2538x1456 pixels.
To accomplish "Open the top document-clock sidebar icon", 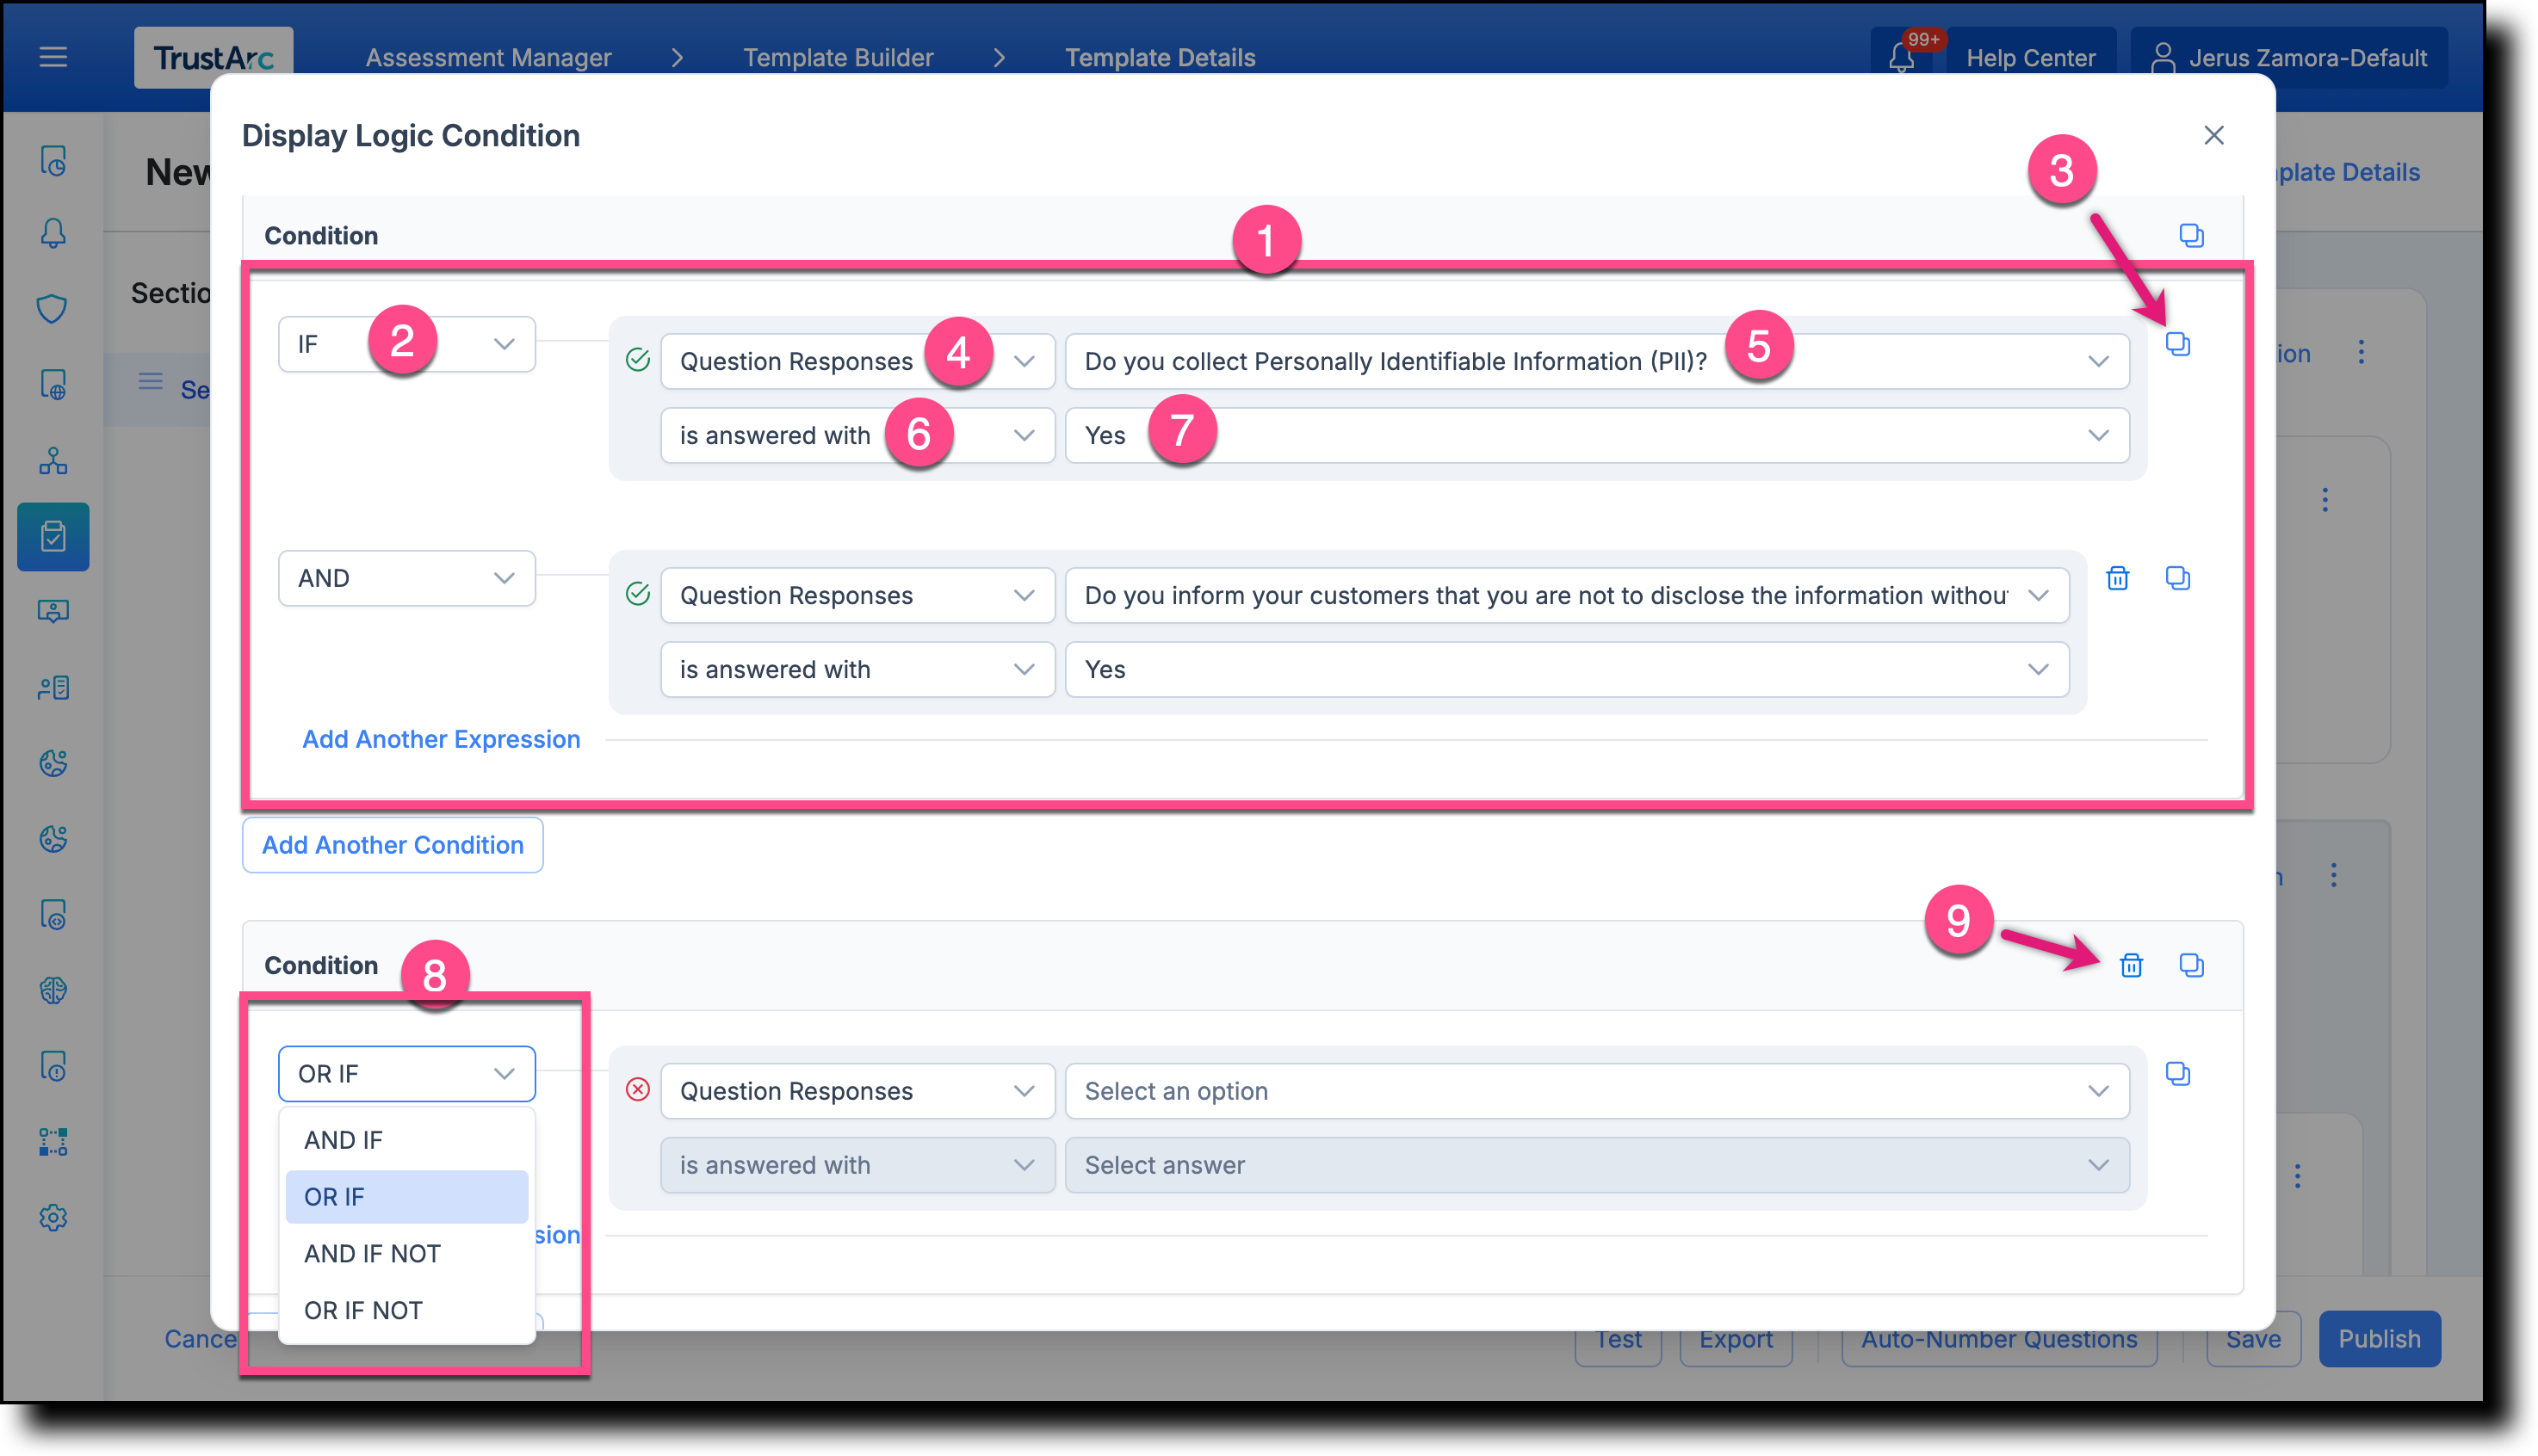I will point(53,160).
